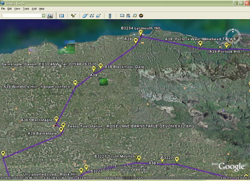
Task: Select the A39 Blackmoor Gate placemark pin
Action: (x=100, y=66)
